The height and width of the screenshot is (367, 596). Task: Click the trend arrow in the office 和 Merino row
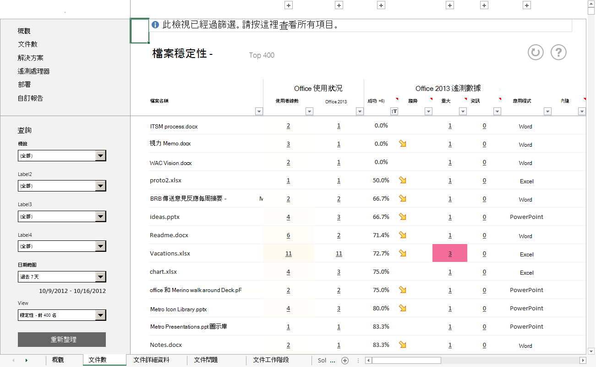(403, 290)
